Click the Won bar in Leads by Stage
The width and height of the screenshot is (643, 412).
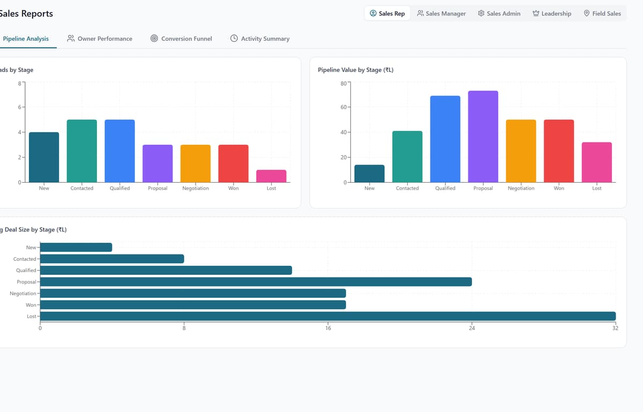tap(233, 163)
